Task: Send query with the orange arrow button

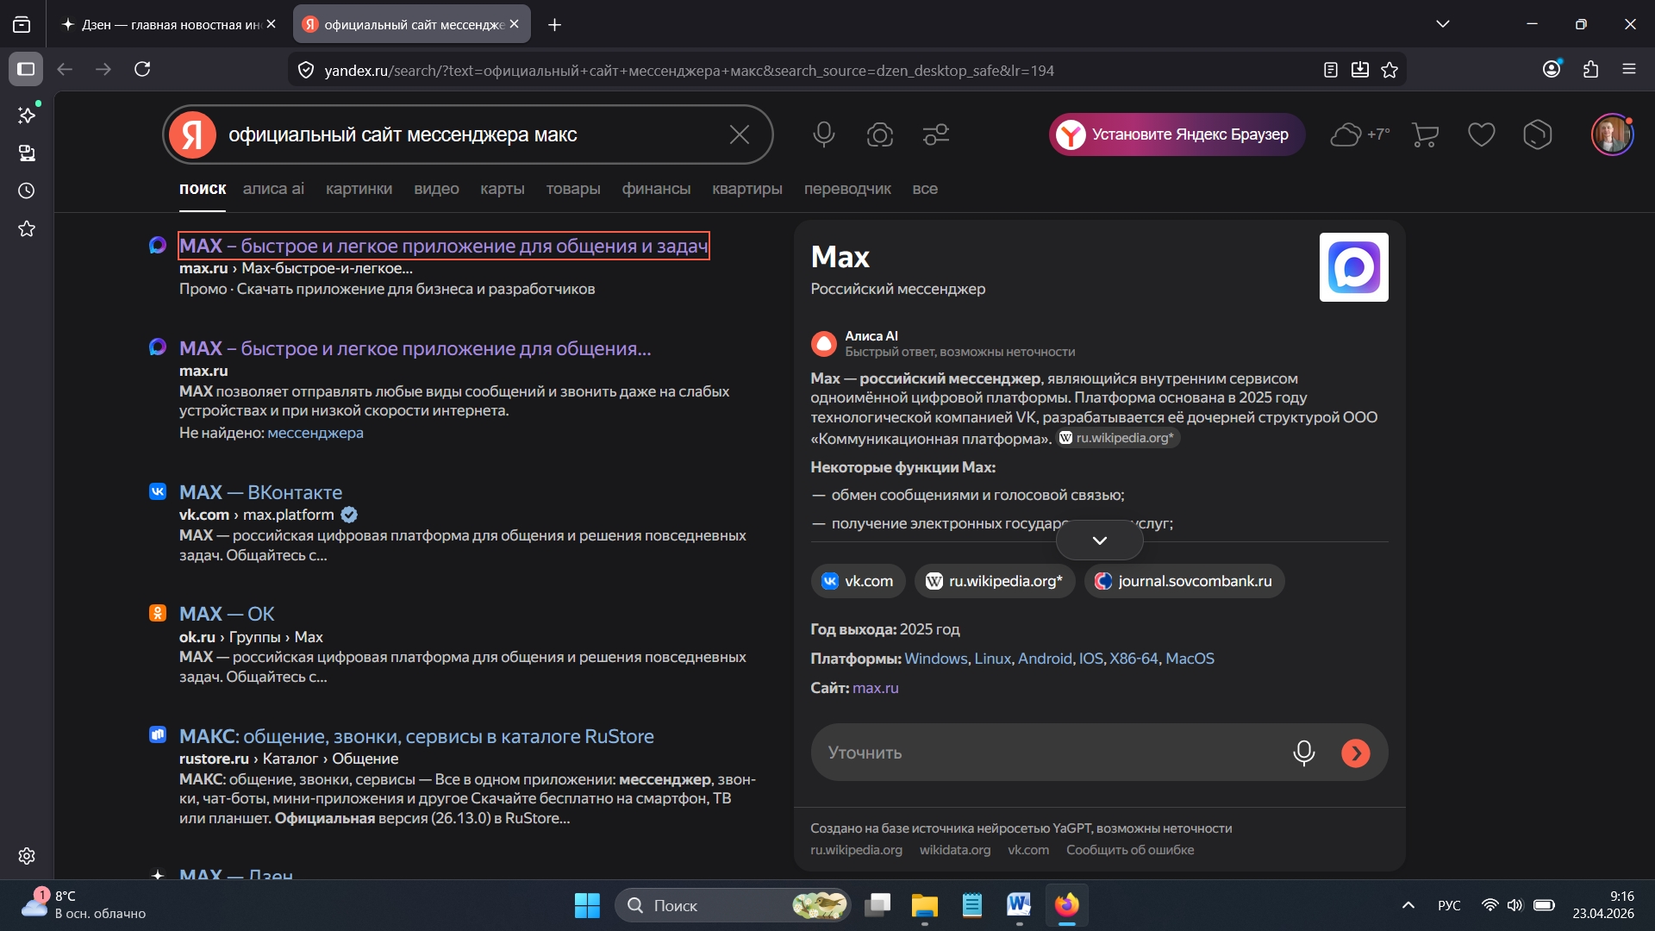Action: [1356, 753]
